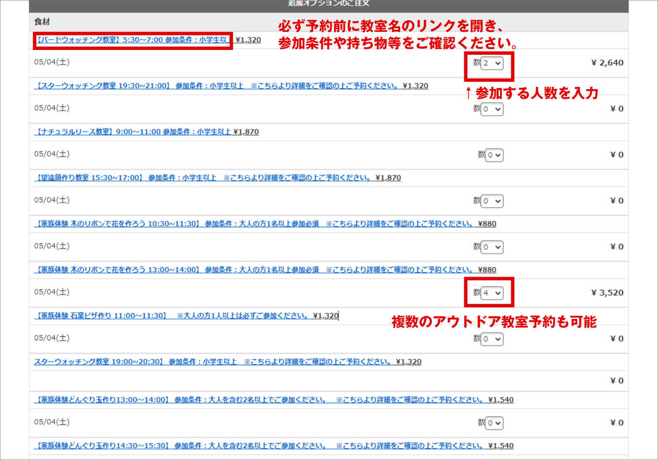Expand quantity dropdown under どんぐり玉作り13:00~14:00

(494, 423)
